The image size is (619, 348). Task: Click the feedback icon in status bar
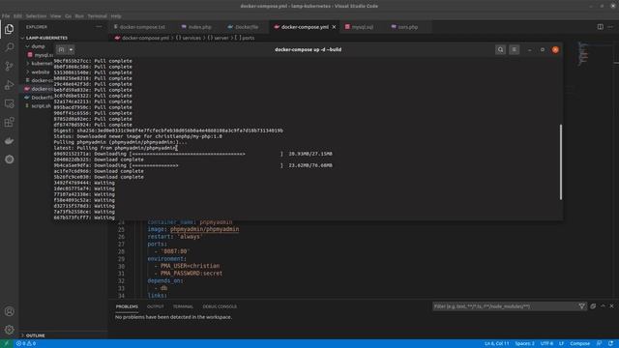pos(600,343)
